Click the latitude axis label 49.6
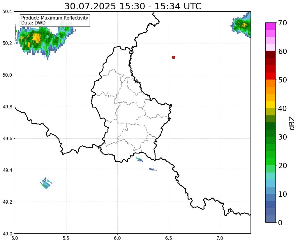Screen dimensions: 298x243 coord(7,138)
